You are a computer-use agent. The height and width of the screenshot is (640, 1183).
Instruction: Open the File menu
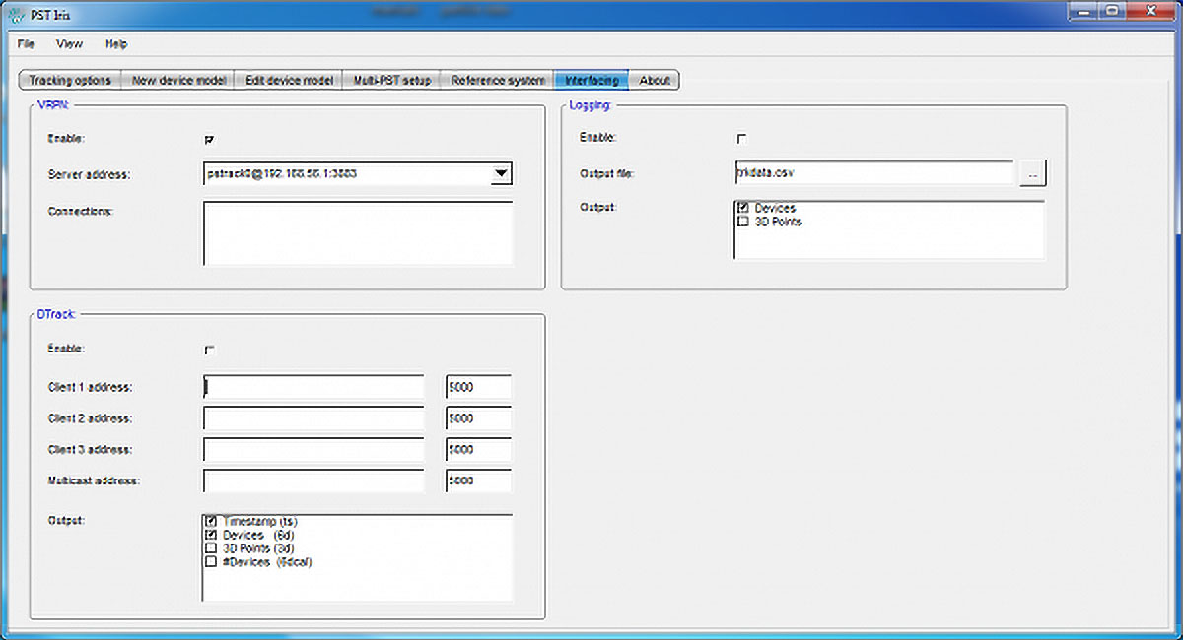pos(26,44)
